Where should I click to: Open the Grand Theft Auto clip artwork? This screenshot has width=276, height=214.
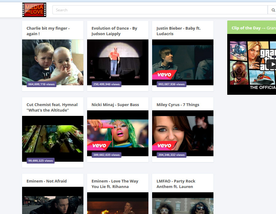point(251,64)
